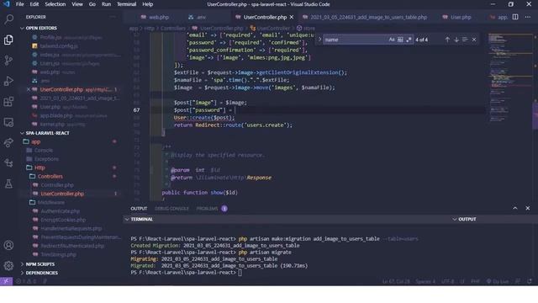The image size is (538, 303).
Task: Open editor More Actions menu
Action: point(528,17)
